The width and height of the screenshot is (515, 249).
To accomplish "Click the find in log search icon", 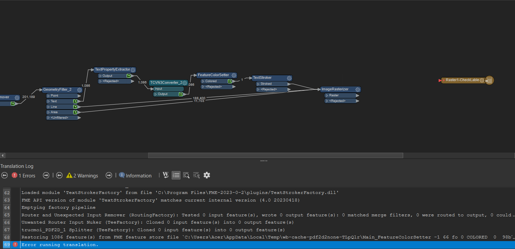I will click(186, 175).
